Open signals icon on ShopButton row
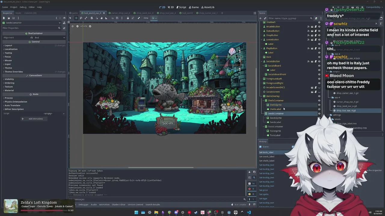 (308, 35)
